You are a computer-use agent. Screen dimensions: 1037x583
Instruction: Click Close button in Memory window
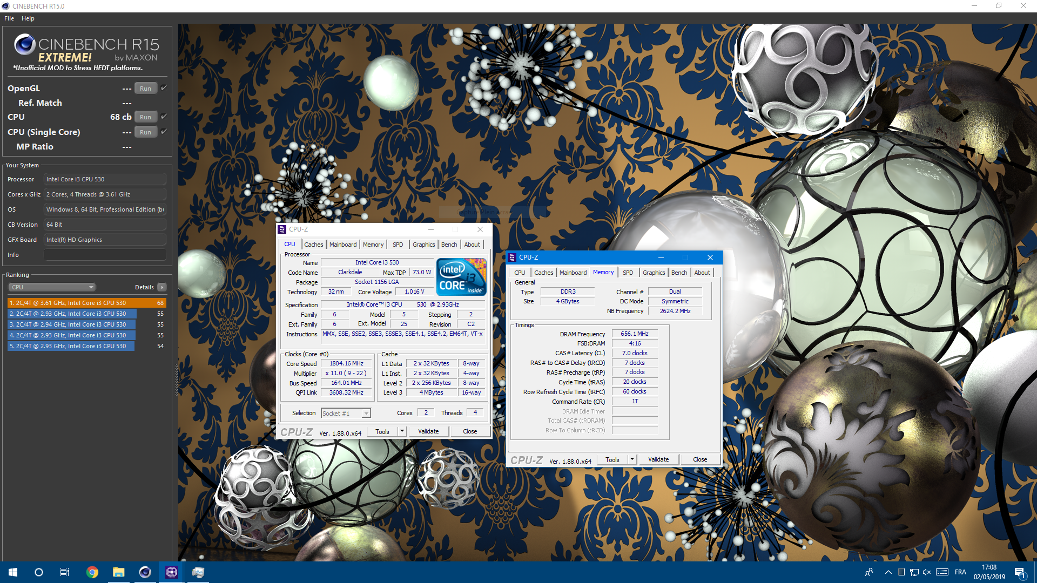700,459
